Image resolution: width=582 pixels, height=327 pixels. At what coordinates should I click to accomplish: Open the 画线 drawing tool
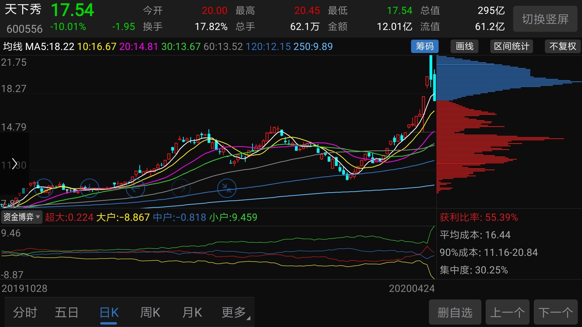464,46
